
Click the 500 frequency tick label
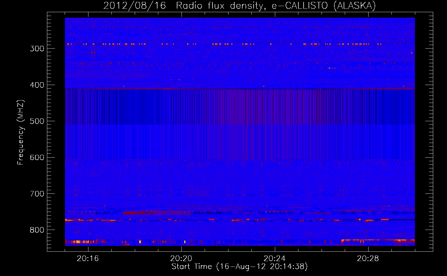[37, 121]
